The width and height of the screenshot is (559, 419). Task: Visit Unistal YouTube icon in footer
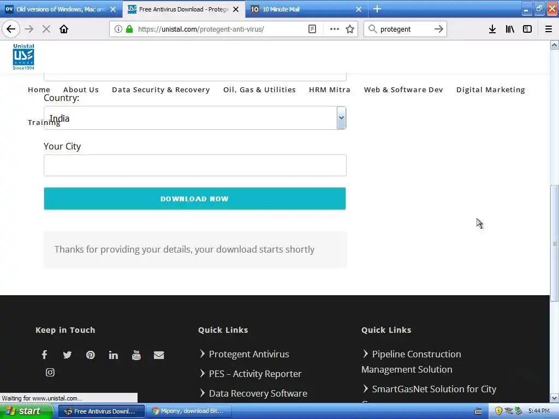pyautogui.click(x=136, y=355)
